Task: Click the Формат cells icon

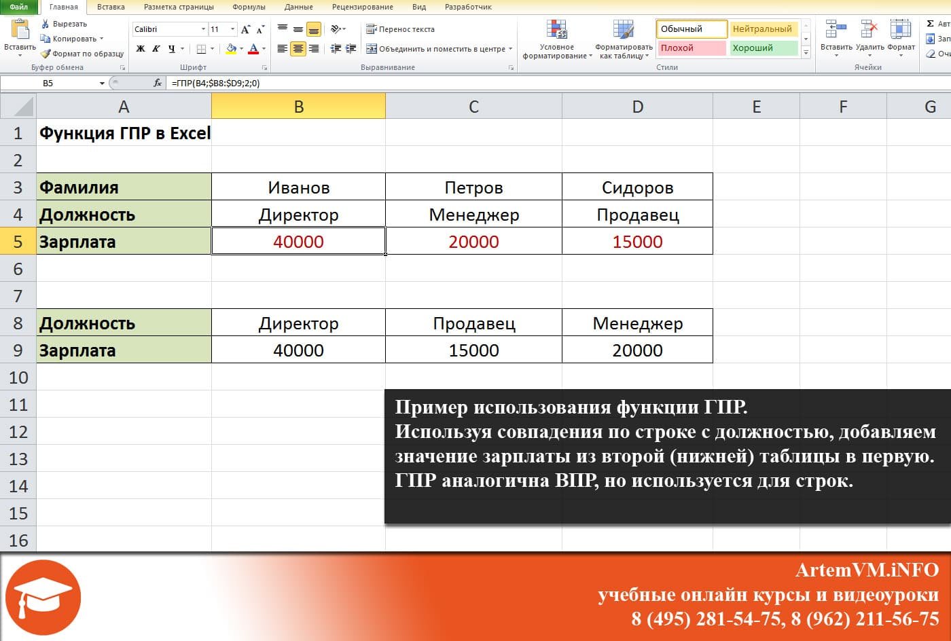Action: click(x=901, y=29)
